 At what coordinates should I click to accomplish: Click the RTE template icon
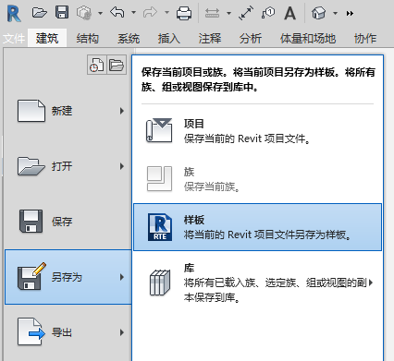pyautogui.click(x=160, y=227)
